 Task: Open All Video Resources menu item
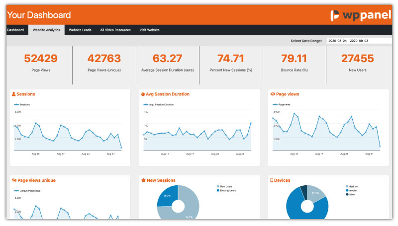[115, 30]
